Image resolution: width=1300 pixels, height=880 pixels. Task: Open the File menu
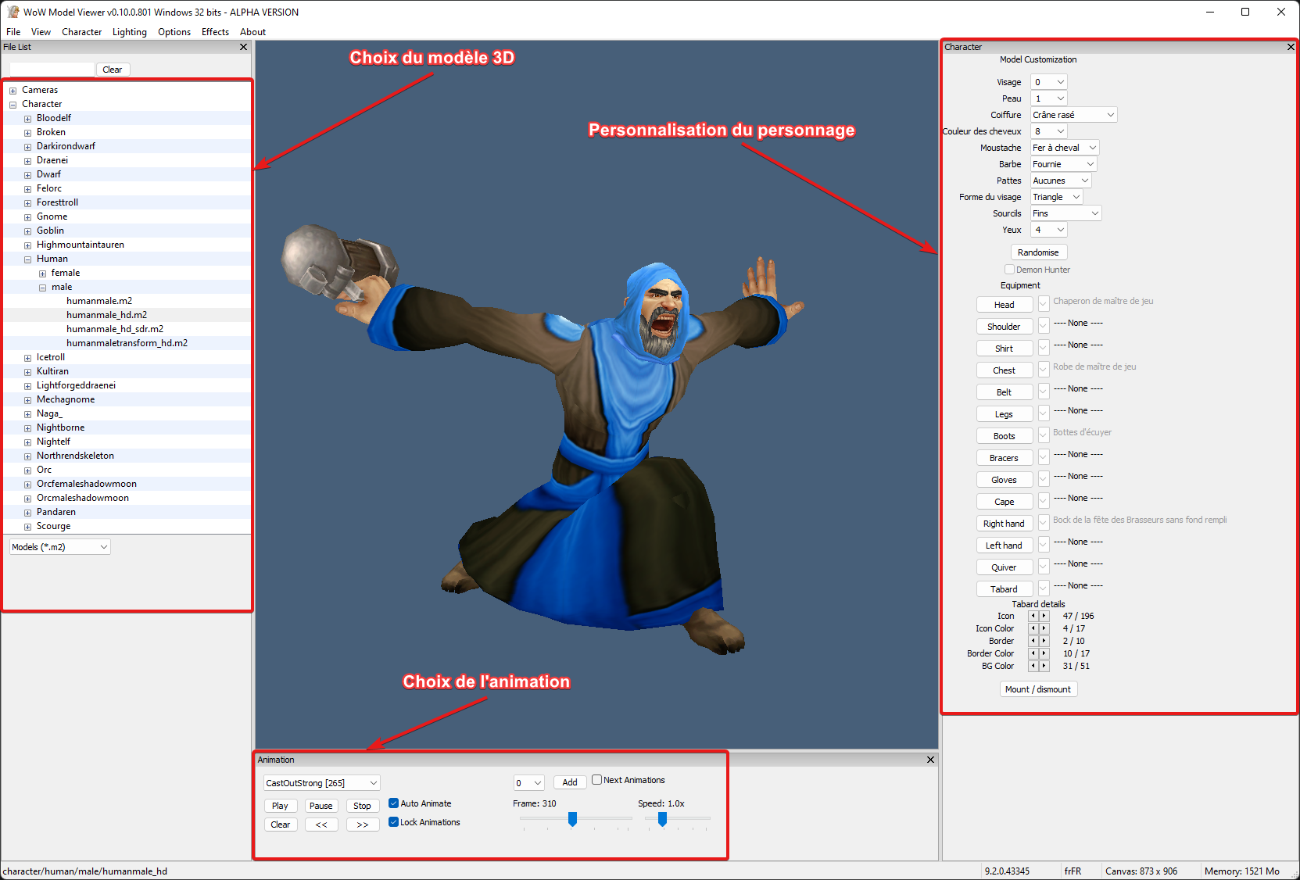(x=13, y=32)
